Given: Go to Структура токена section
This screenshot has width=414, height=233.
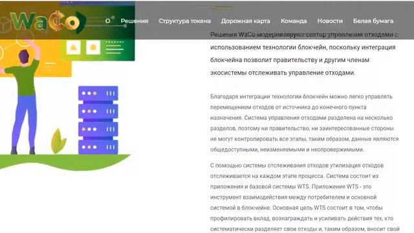Looking at the screenshot, I should (x=184, y=21).
